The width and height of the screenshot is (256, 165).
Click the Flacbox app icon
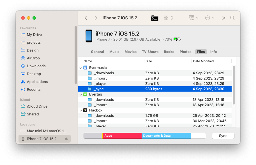click(x=85, y=110)
